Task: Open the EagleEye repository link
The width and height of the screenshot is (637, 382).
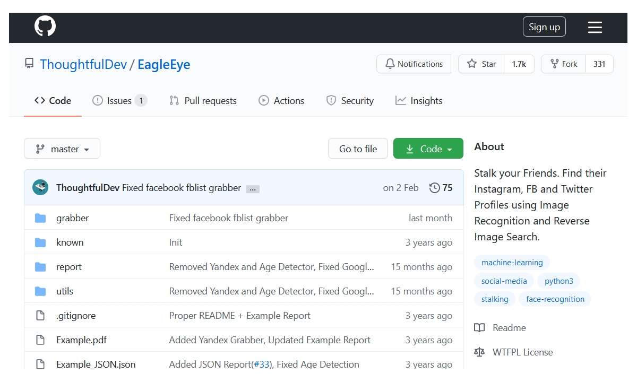Action: 163,65
